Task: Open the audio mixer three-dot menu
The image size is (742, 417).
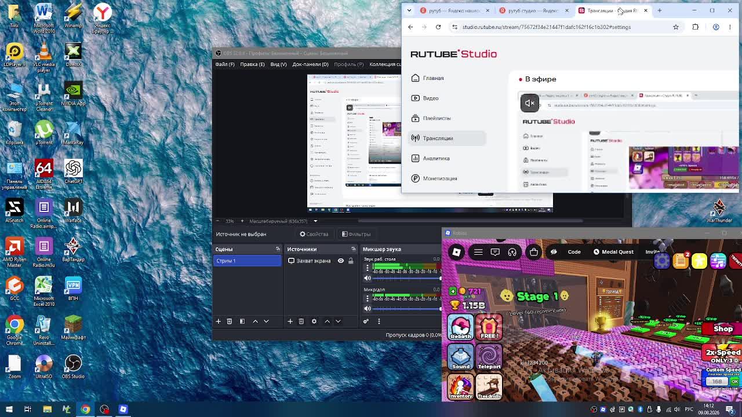Action: (379, 321)
